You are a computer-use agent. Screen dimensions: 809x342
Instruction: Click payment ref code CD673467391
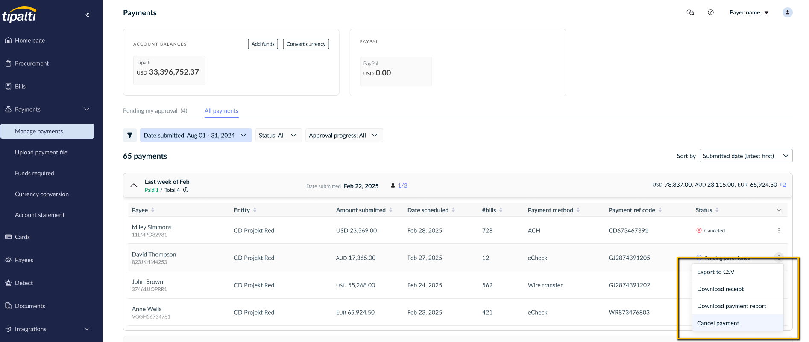(x=628, y=230)
